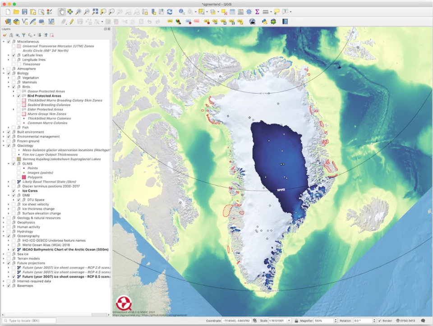Open the Scale dropdown in status bar

pos(289,321)
